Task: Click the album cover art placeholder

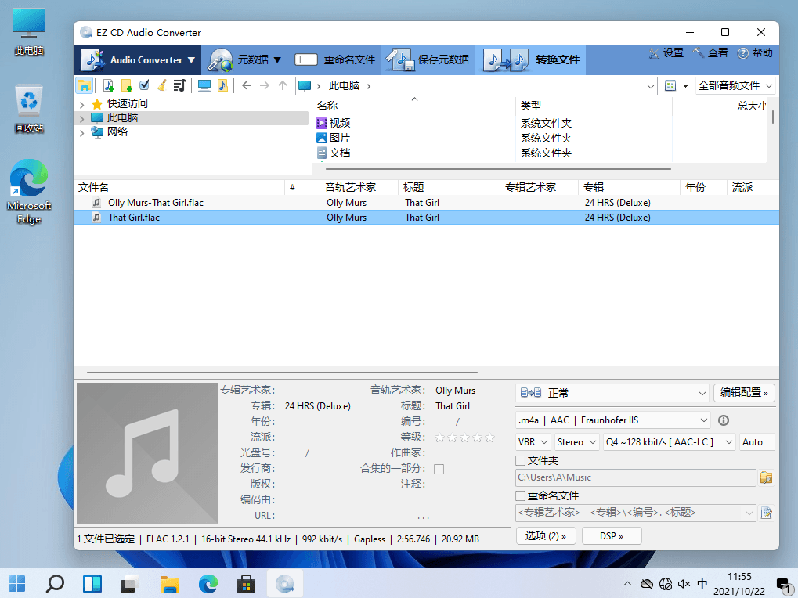Action: pyautogui.click(x=147, y=453)
